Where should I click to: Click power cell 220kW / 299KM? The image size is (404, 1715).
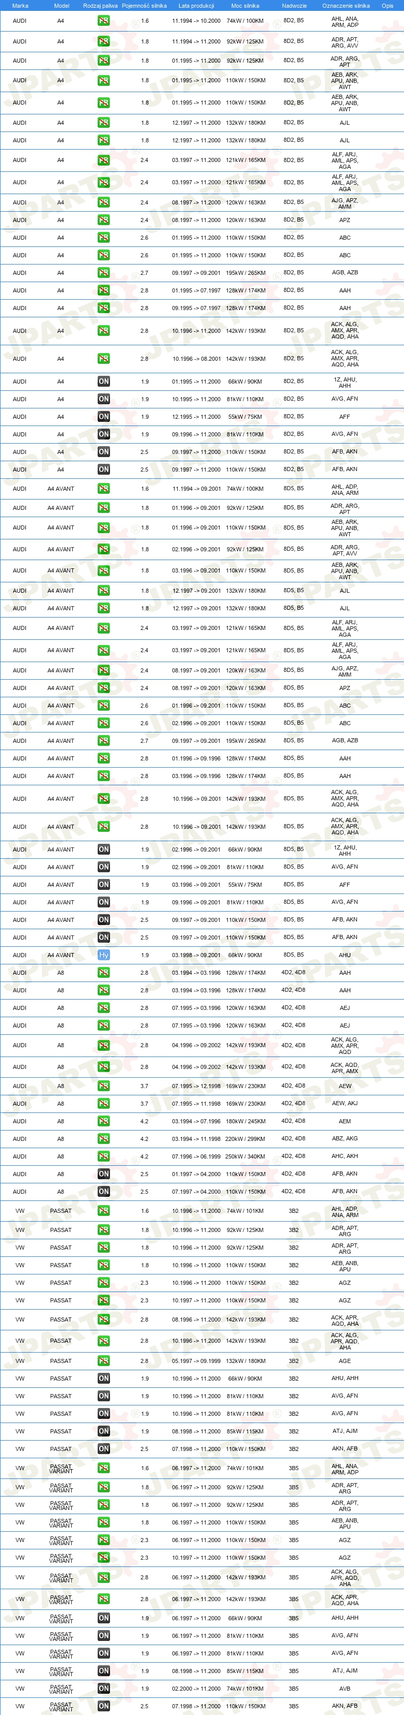pyautogui.click(x=245, y=1139)
